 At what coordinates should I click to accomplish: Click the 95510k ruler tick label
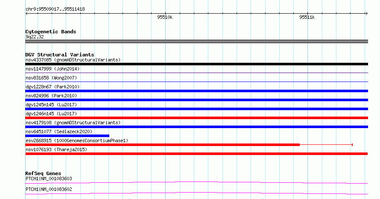pyautogui.click(x=165, y=17)
